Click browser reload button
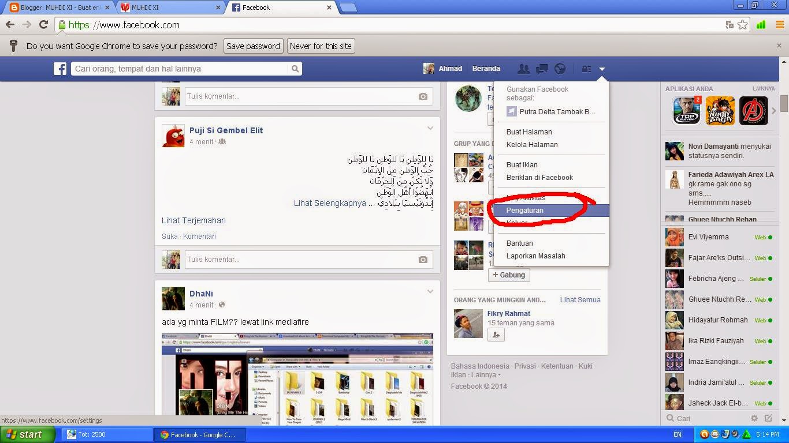The height and width of the screenshot is (443, 789). coord(43,25)
